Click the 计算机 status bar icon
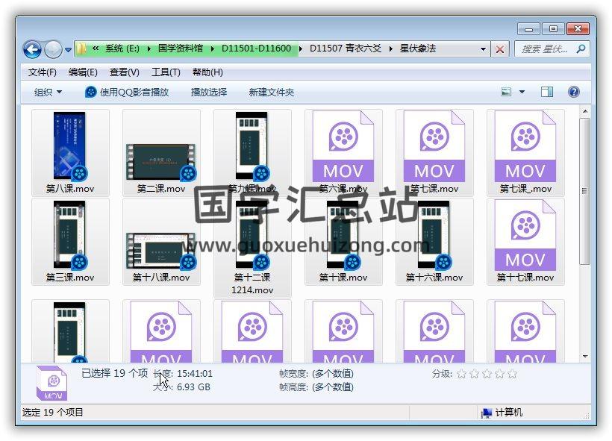Image resolution: width=612 pixels, height=441 pixels. click(x=487, y=413)
